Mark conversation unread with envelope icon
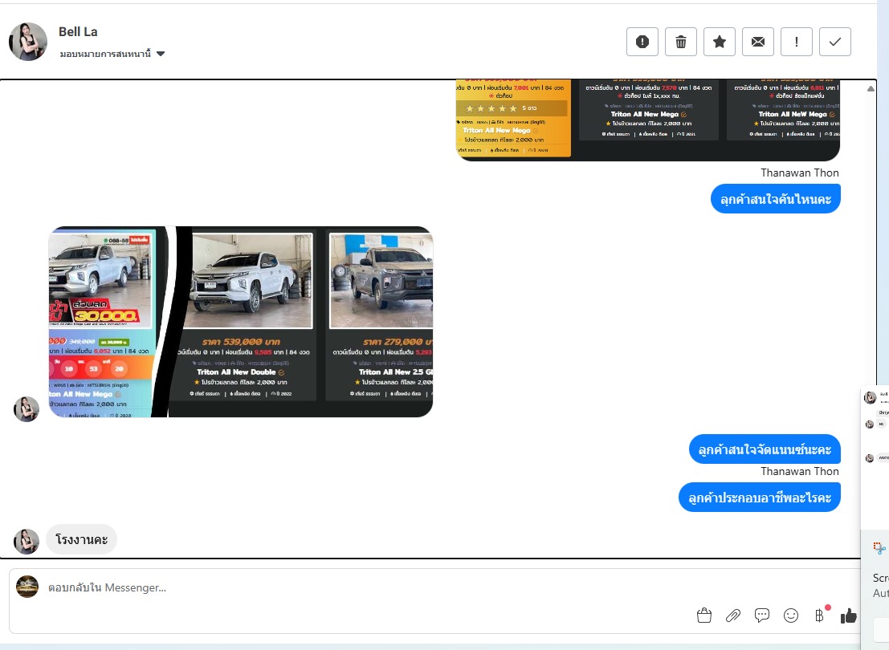The height and width of the screenshot is (650, 889). [758, 42]
